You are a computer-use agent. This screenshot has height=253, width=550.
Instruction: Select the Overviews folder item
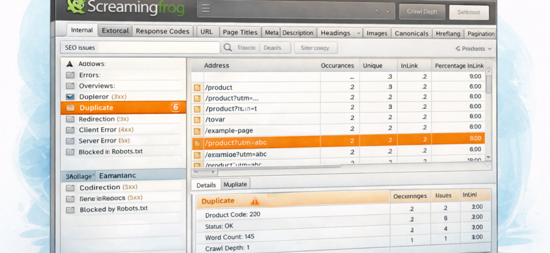(x=123, y=85)
